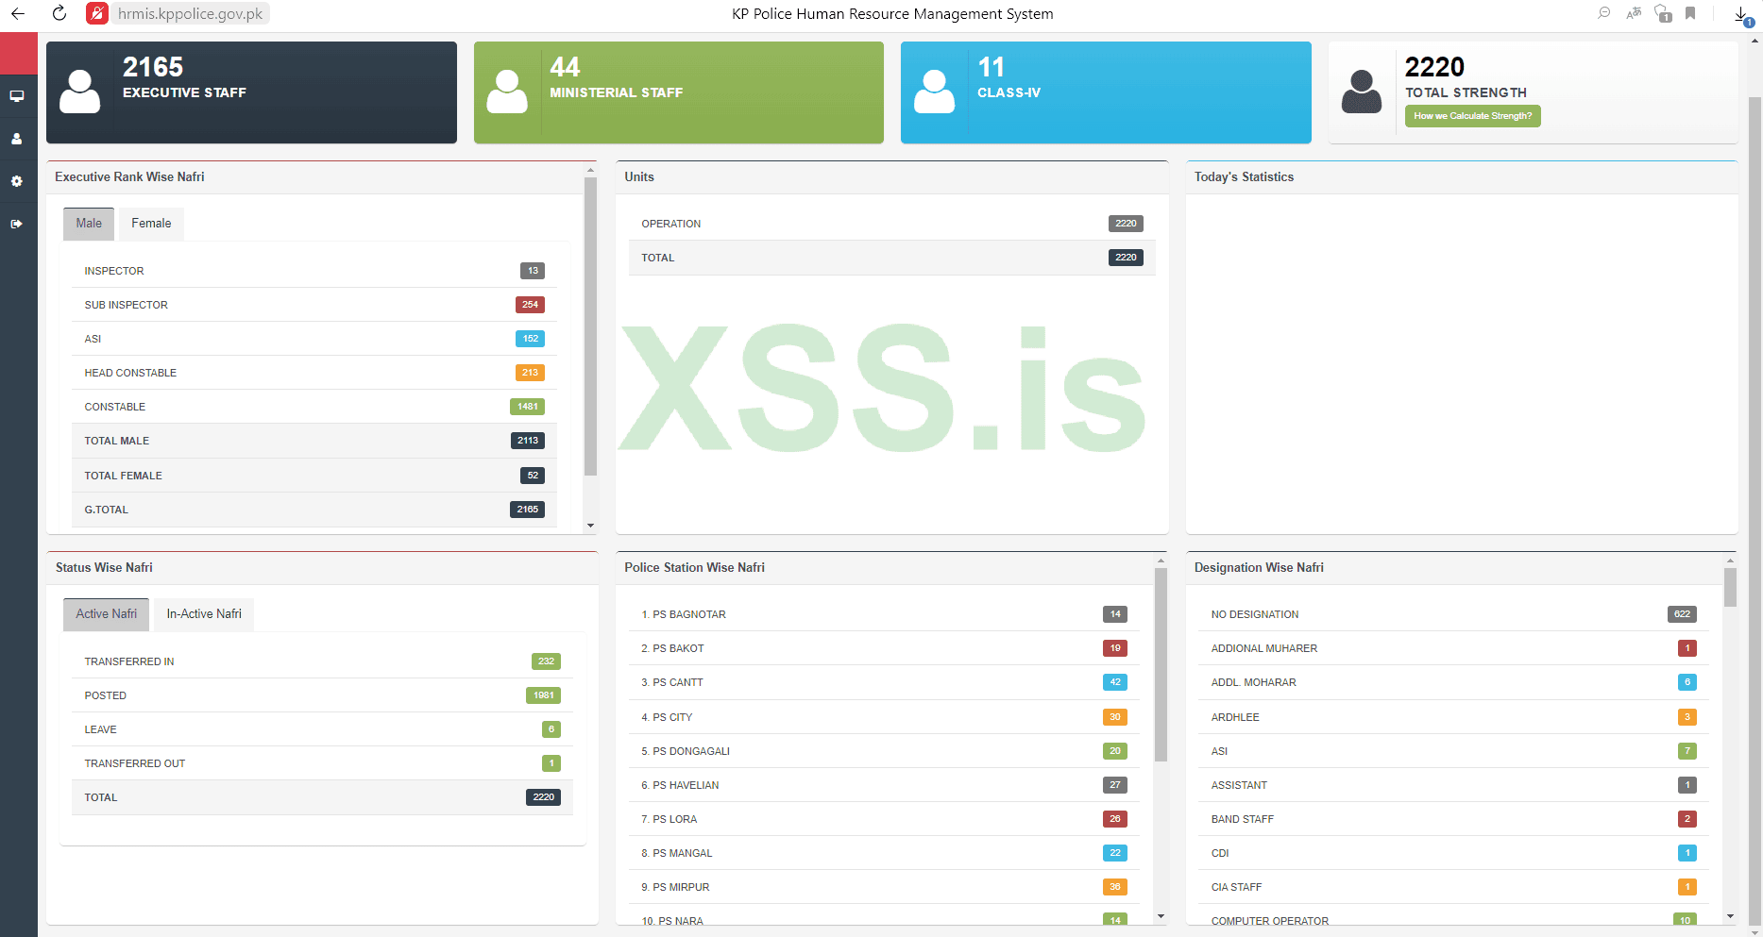Click the bookmark icon in the toolbar
The image size is (1763, 937).
(x=1690, y=13)
